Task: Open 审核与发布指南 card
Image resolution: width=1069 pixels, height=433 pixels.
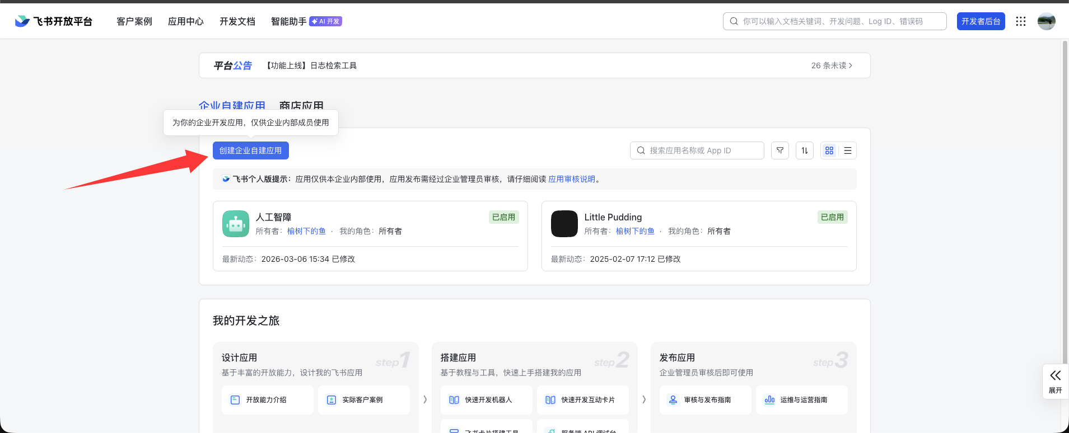Action: [706, 400]
